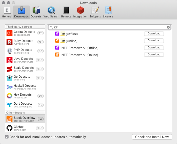The image size is (177, 144).
Task: Select Java Docsets search.maven.org subtitle
Action: coord(24,62)
